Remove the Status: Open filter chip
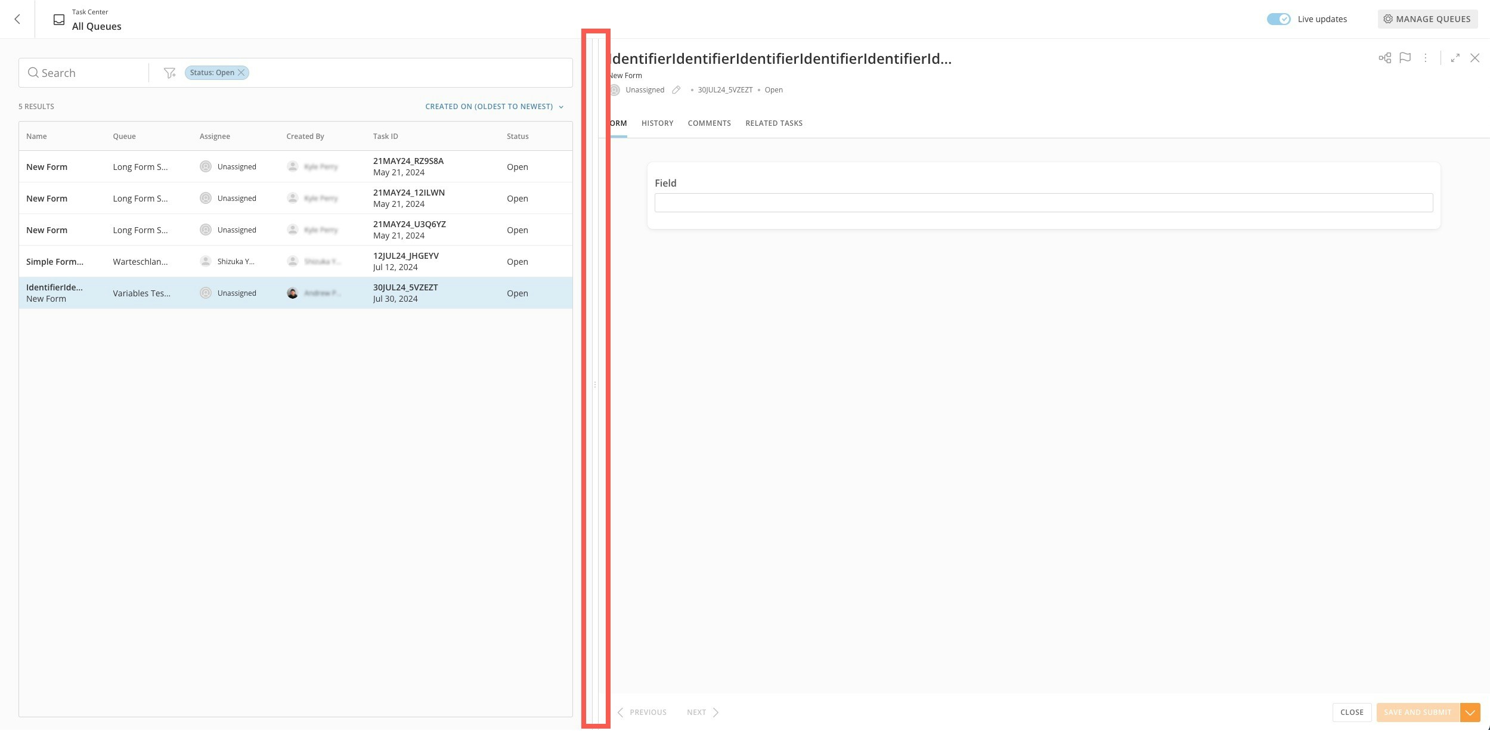The width and height of the screenshot is (1490, 731). pyautogui.click(x=241, y=73)
